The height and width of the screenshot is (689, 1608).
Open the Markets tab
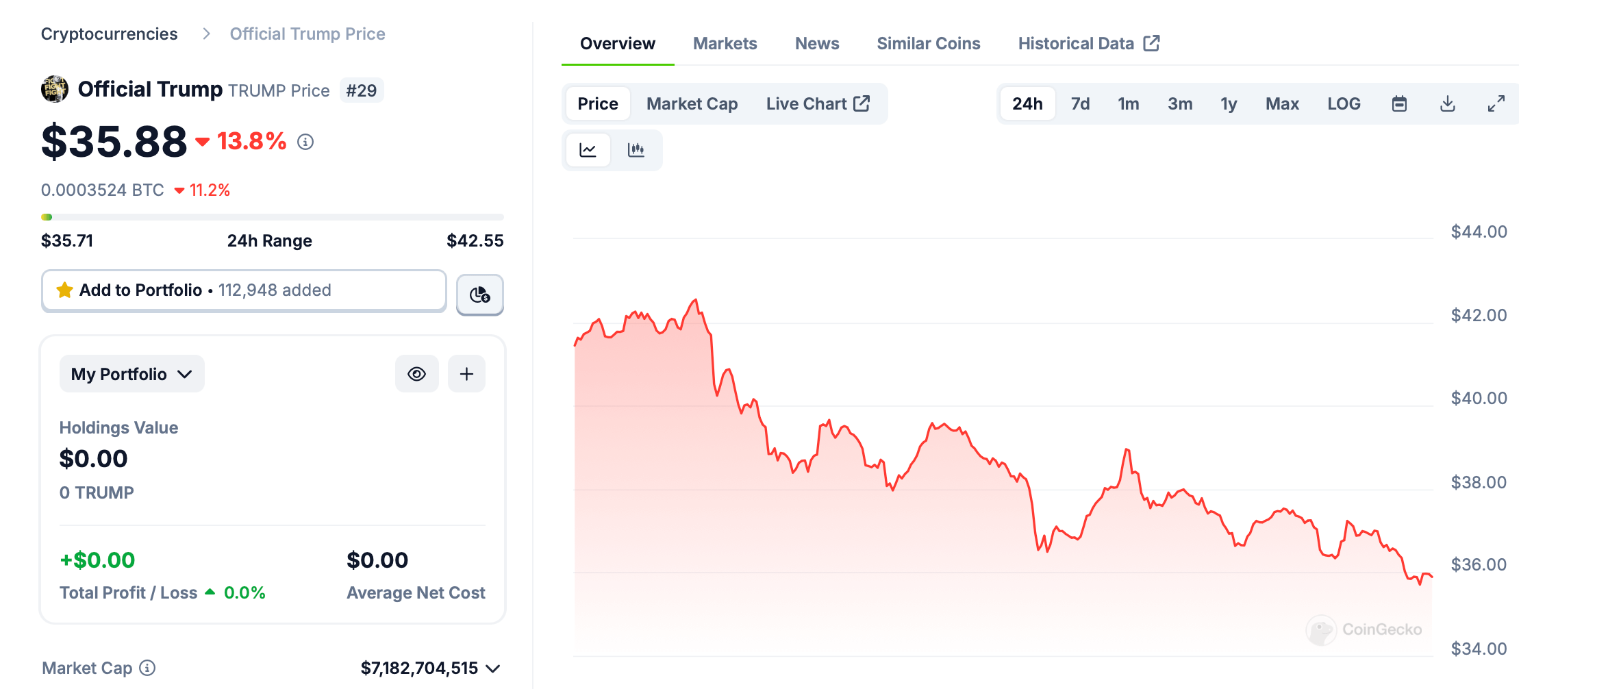[x=725, y=43]
